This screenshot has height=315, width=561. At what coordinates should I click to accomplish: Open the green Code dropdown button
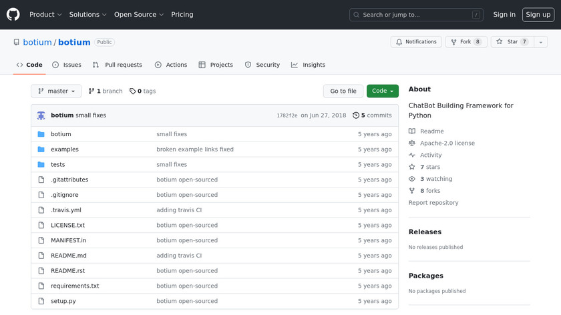(383, 91)
